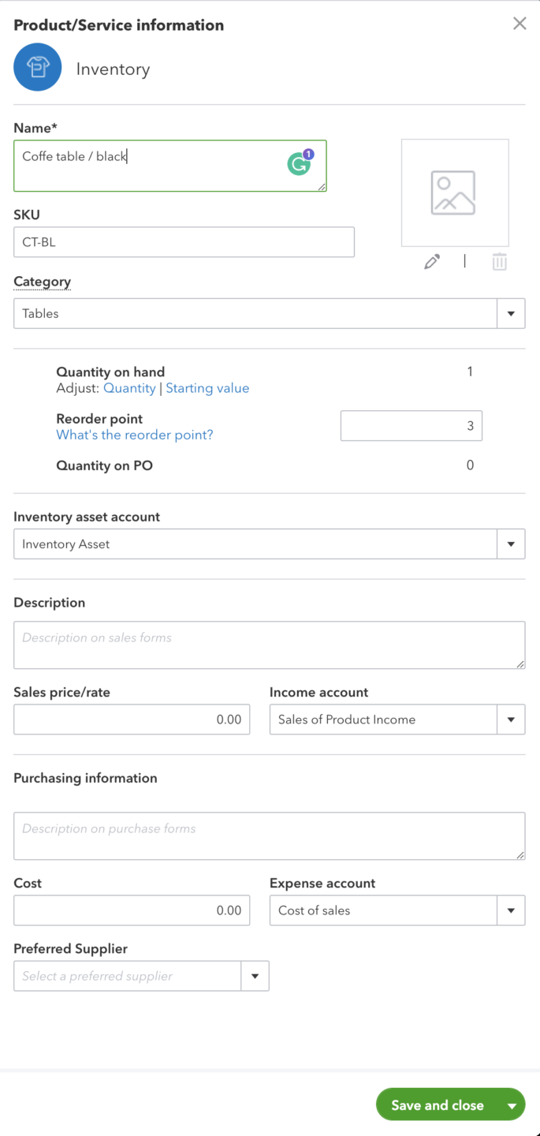Click the trash icon beside the image
Viewport: 540px width, 1136px height.
[x=498, y=260]
